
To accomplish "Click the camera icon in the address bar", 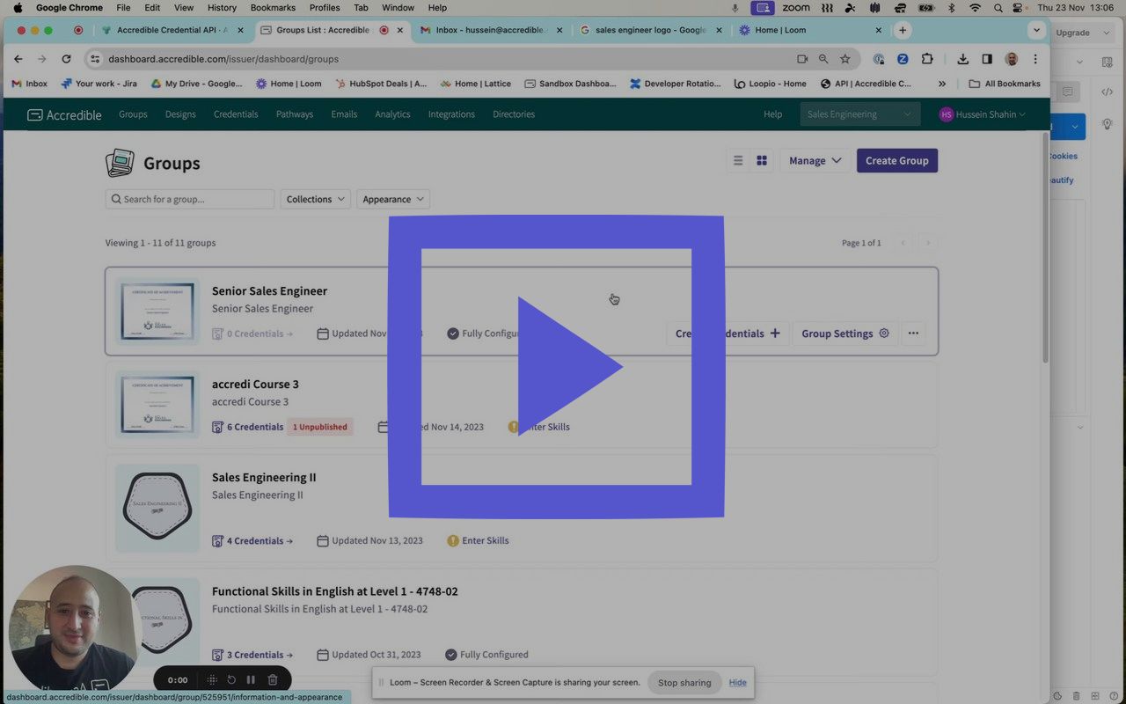I will tap(802, 59).
